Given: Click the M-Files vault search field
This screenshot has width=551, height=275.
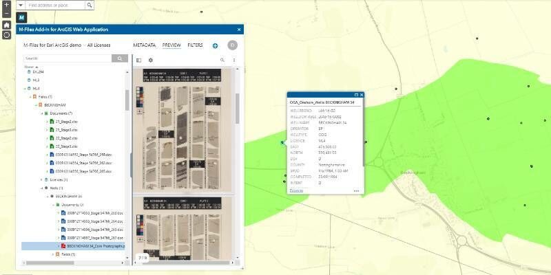Looking at the screenshot, I should coord(67,58).
